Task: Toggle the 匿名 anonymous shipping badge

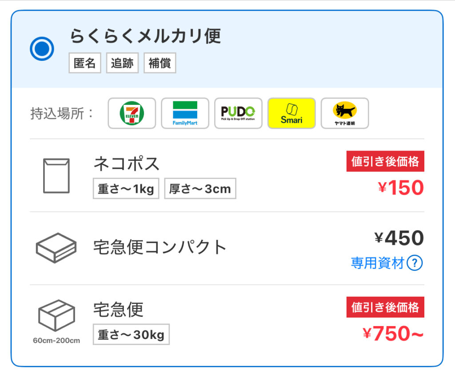Action: pyautogui.click(x=84, y=63)
